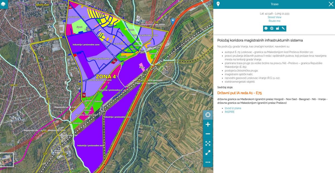This screenshot has height=173, width=335.
Task: Click the location pin icon in panel header
Action: (x=218, y=4)
